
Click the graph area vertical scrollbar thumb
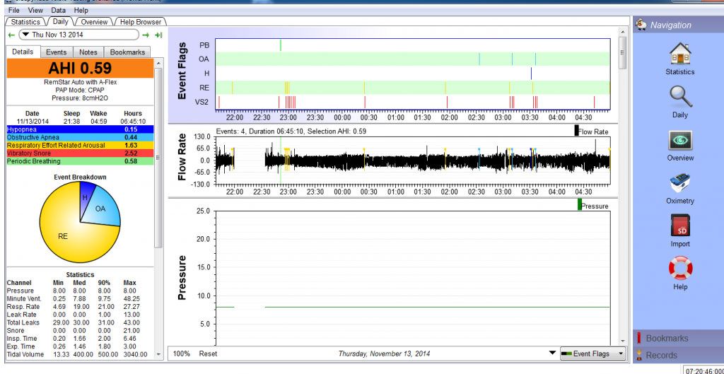point(622,52)
